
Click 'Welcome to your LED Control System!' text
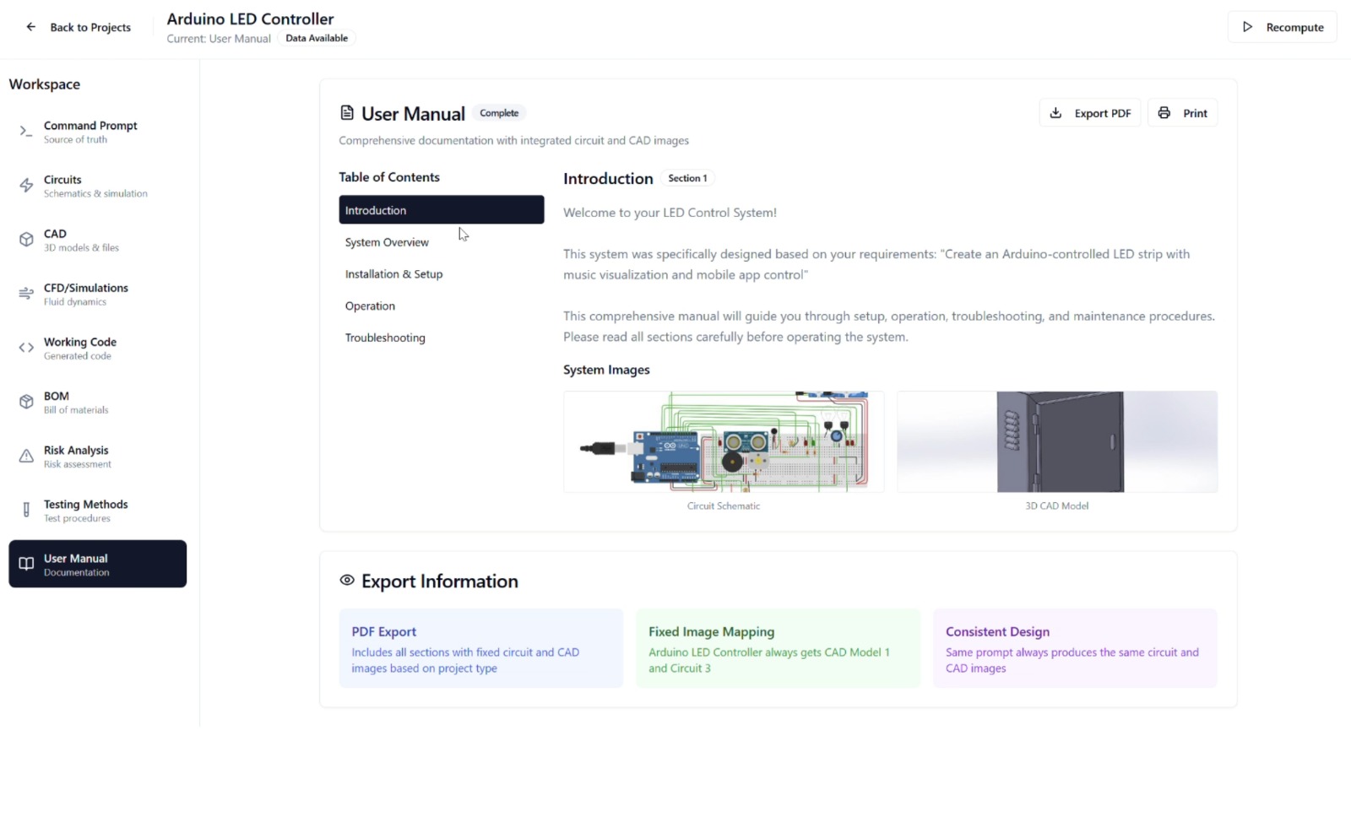670,213
